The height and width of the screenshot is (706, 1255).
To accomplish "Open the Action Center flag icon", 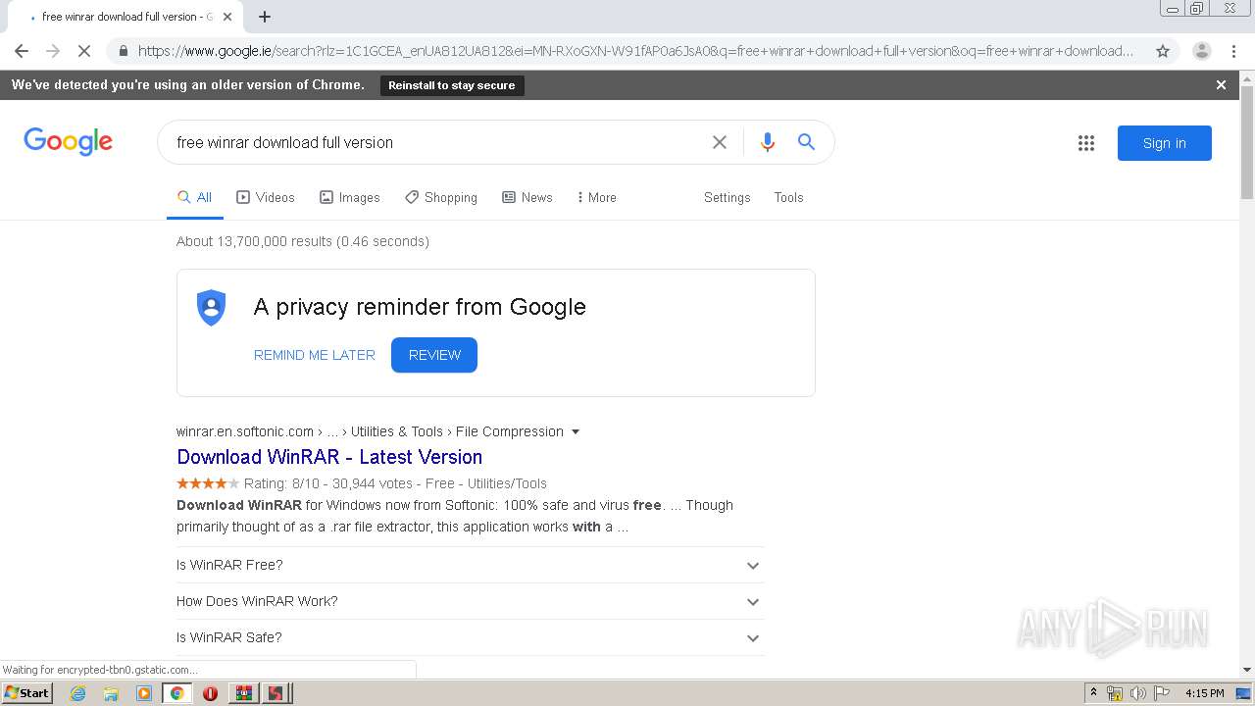I will (x=1160, y=693).
